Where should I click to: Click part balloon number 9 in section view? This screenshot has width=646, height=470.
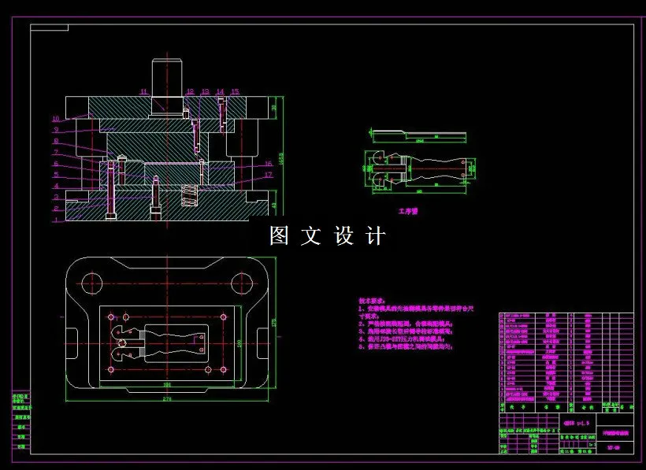pyautogui.click(x=56, y=130)
